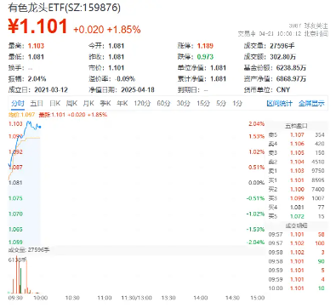Open the 区间统计 link
Viewport: 336px width, 308px height.
[x=279, y=104]
